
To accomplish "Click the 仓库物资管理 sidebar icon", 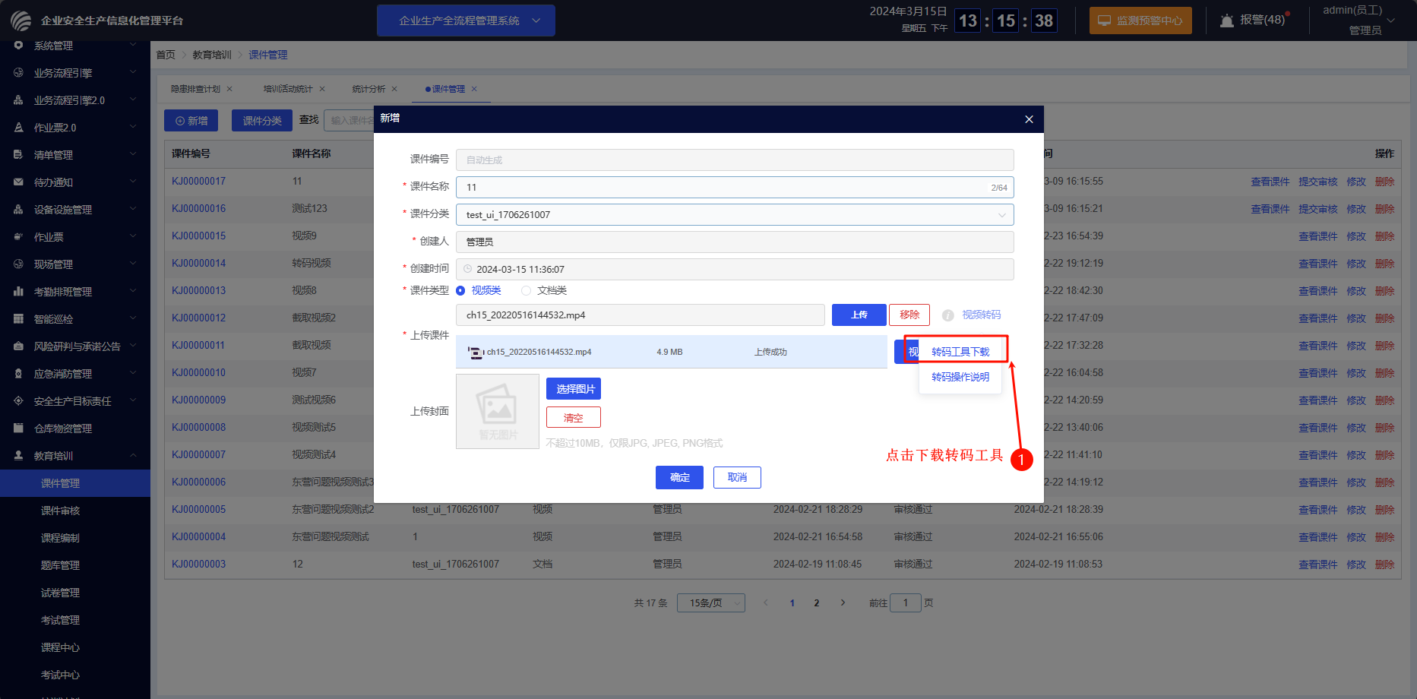I will coord(18,429).
